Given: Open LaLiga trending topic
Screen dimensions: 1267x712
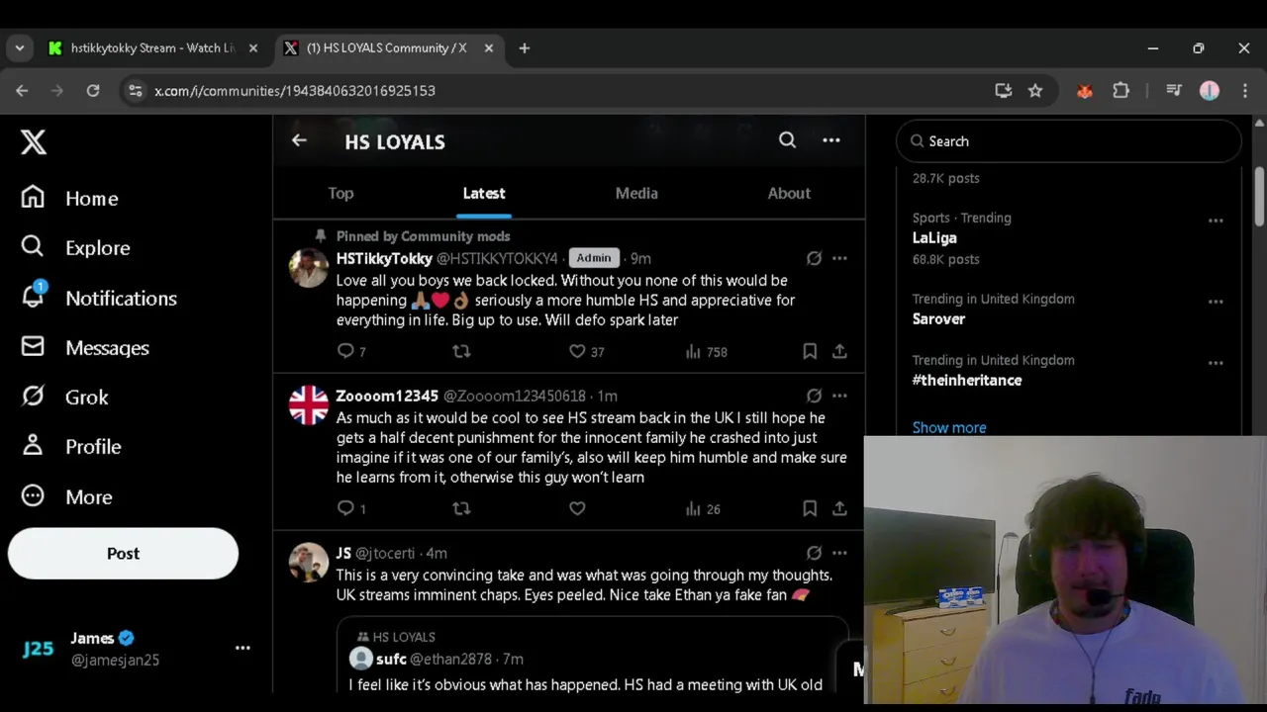Looking at the screenshot, I should 934,238.
